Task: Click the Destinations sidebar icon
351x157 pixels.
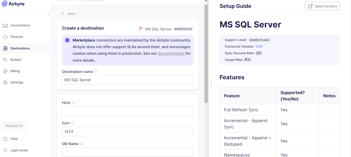Action: tap(5, 48)
